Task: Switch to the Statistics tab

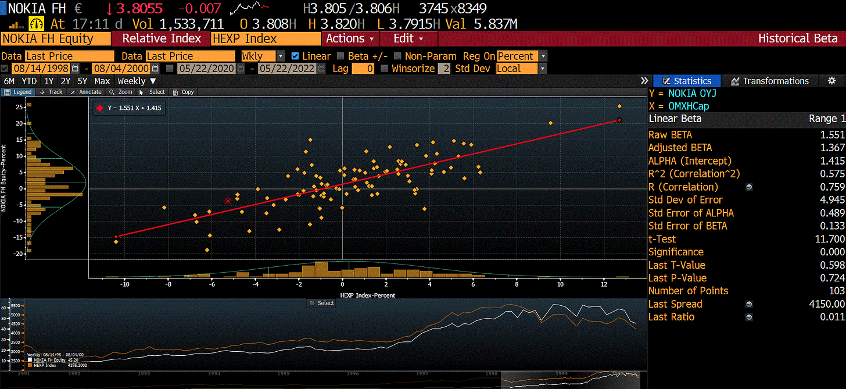Action: [x=687, y=81]
